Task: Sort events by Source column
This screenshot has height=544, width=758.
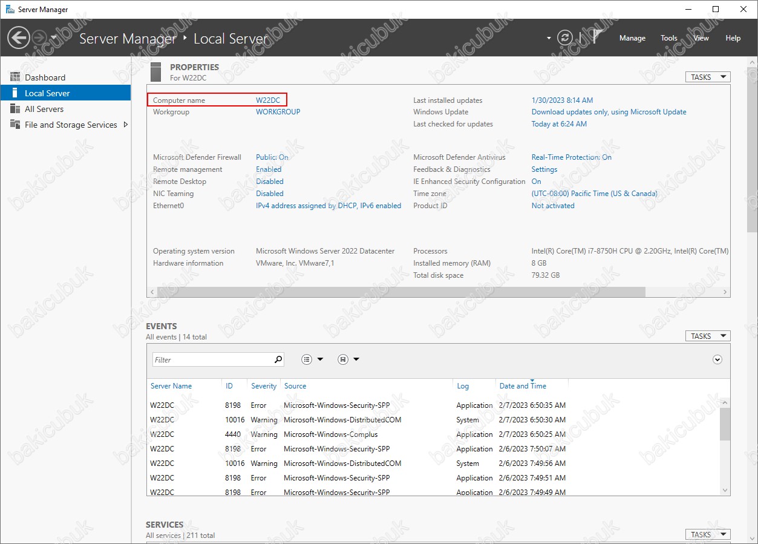Action: pos(295,386)
